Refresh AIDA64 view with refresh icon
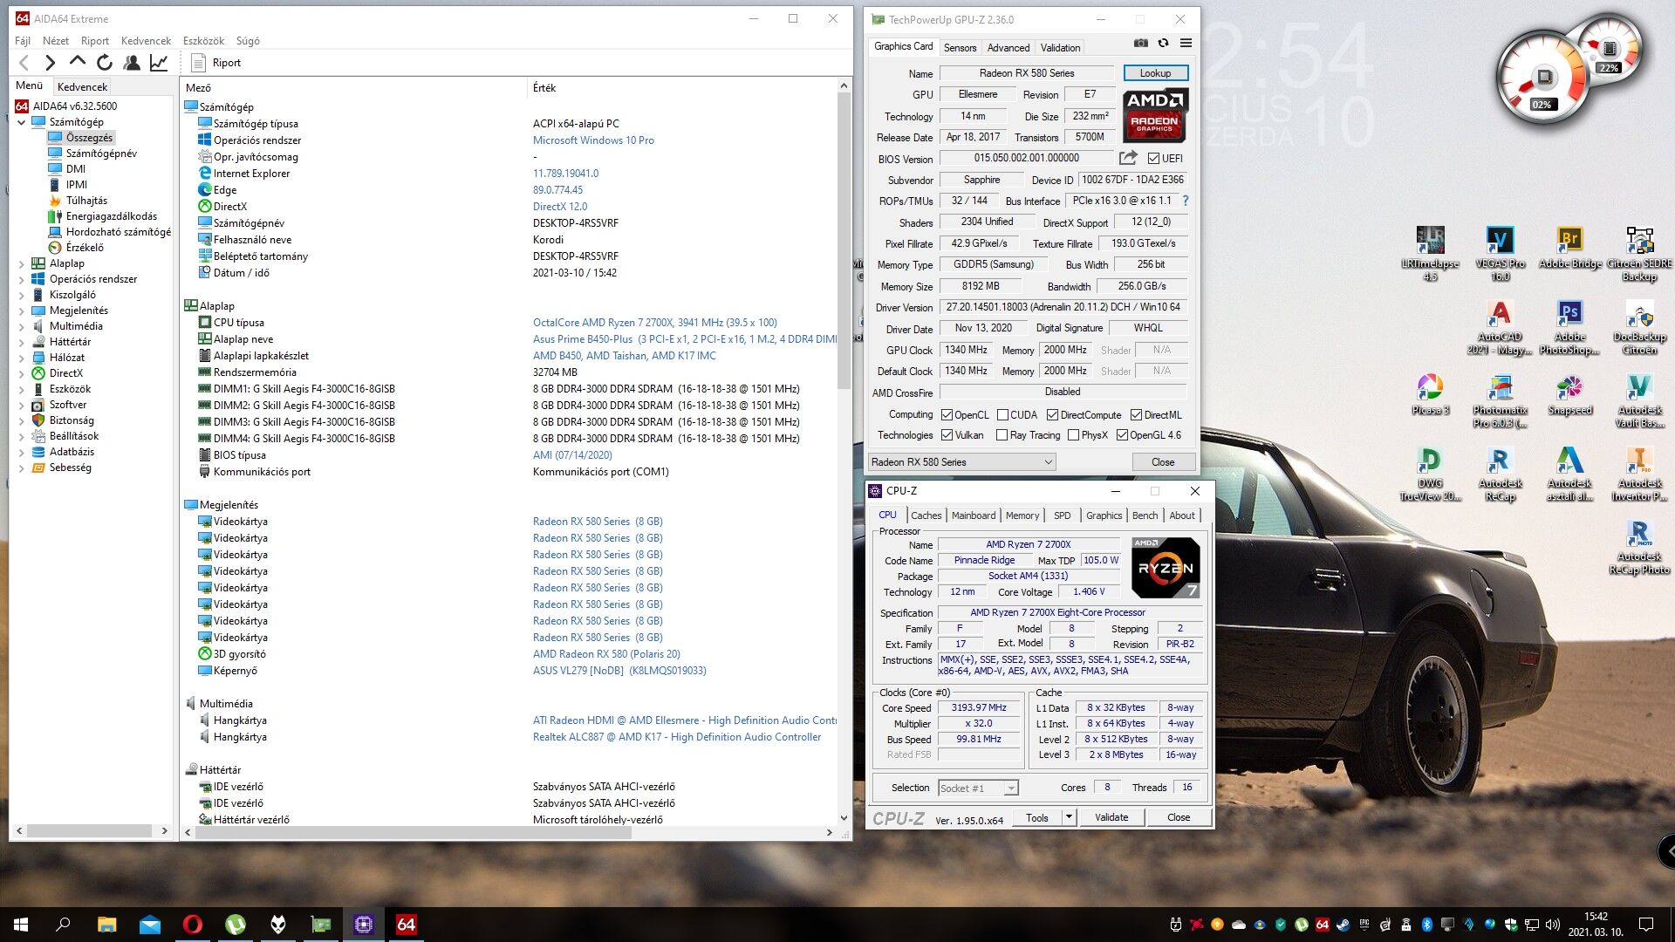This screenshot has width=1675, height=942. click(105, 63)
